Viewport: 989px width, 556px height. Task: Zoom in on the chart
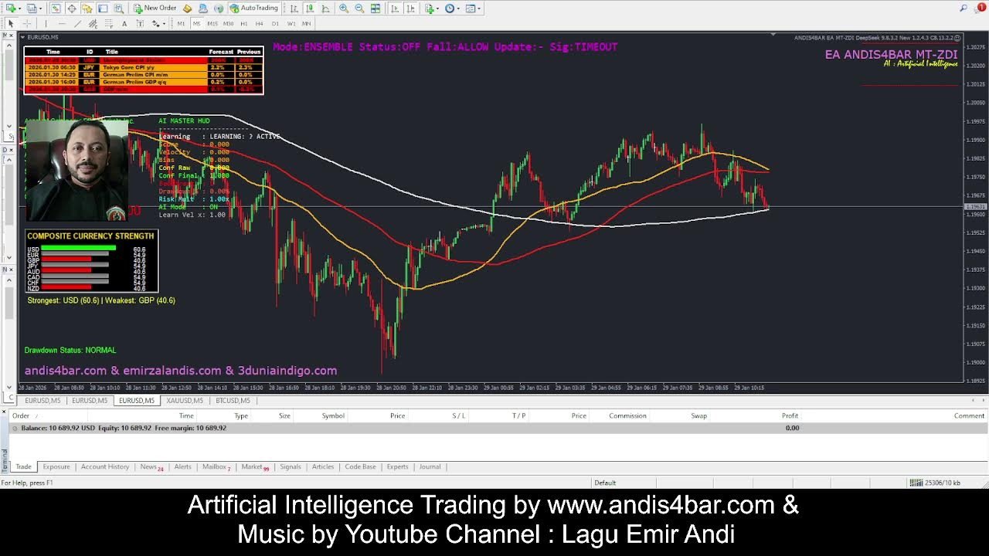[x=344, y=8]
